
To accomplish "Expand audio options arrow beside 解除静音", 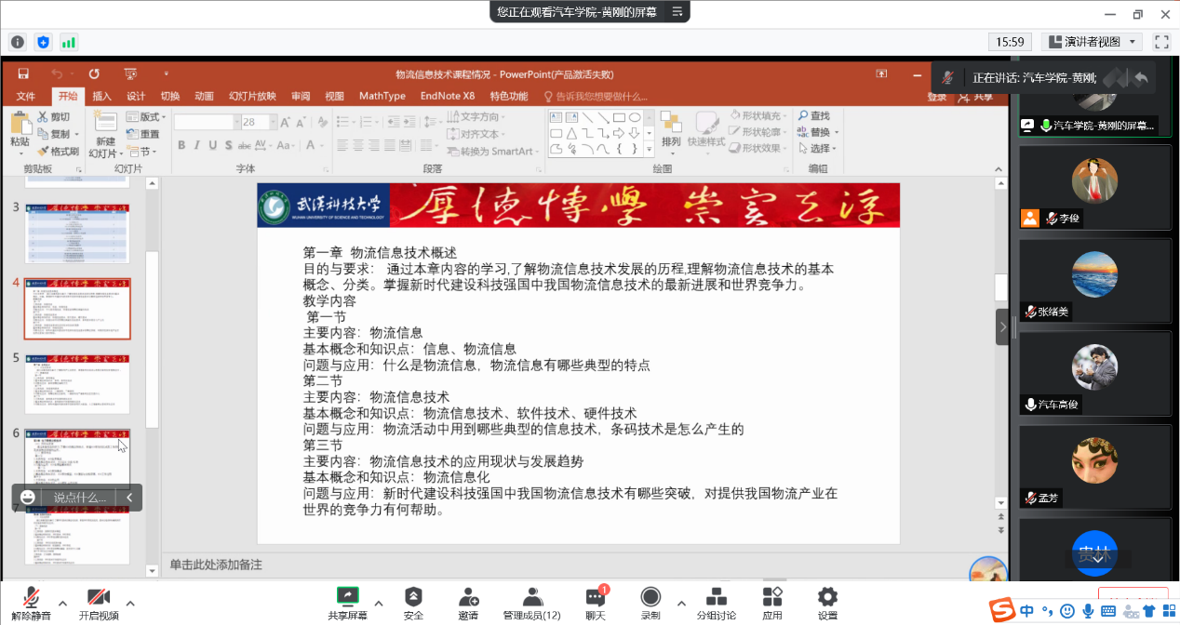I will [62, 602].
